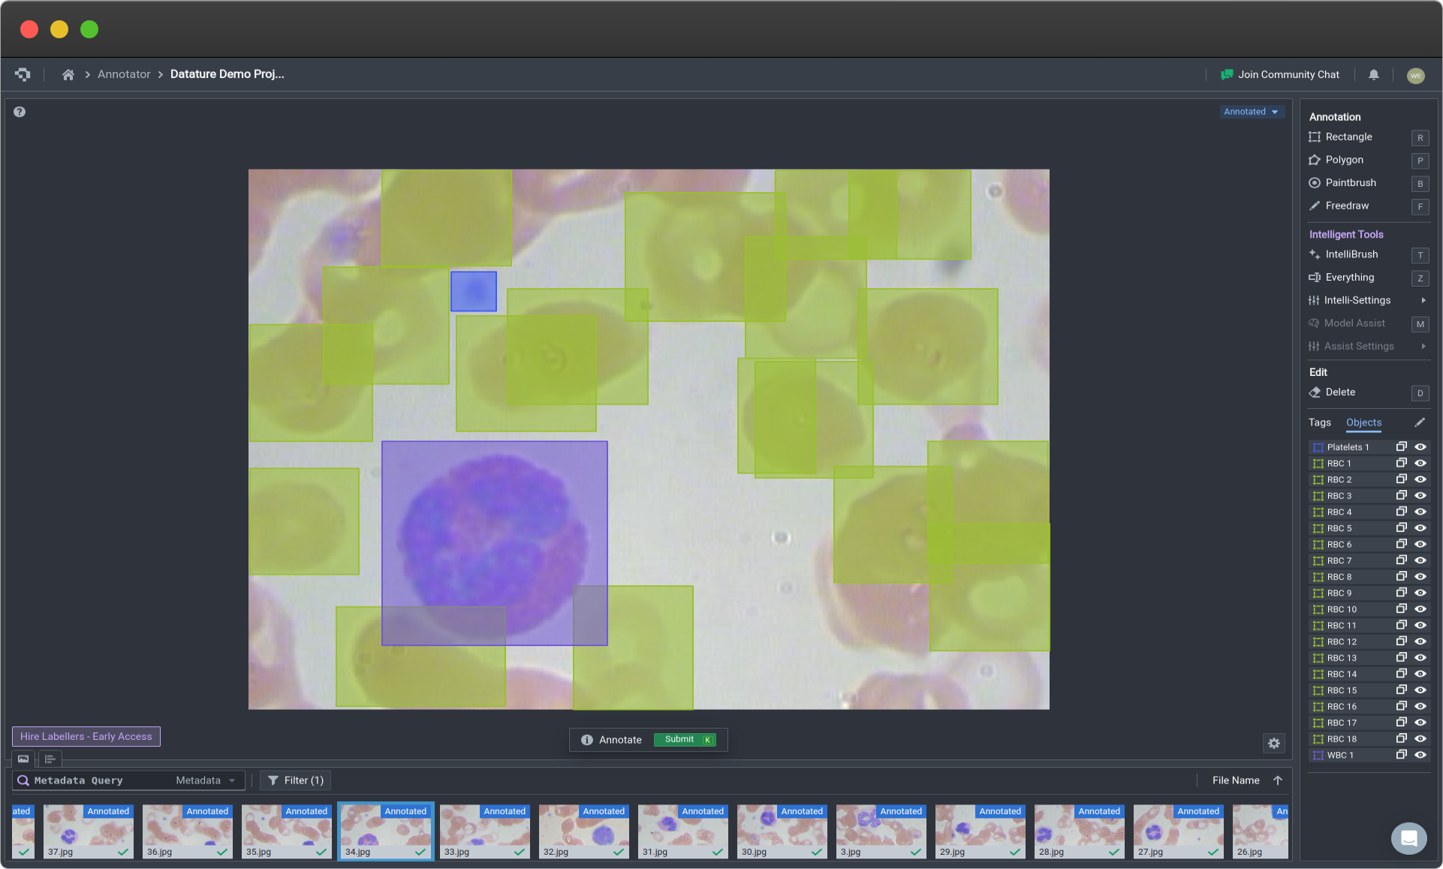
Task: Select the Paintbrush annotation tool
Action: [x=1350, y=182]
